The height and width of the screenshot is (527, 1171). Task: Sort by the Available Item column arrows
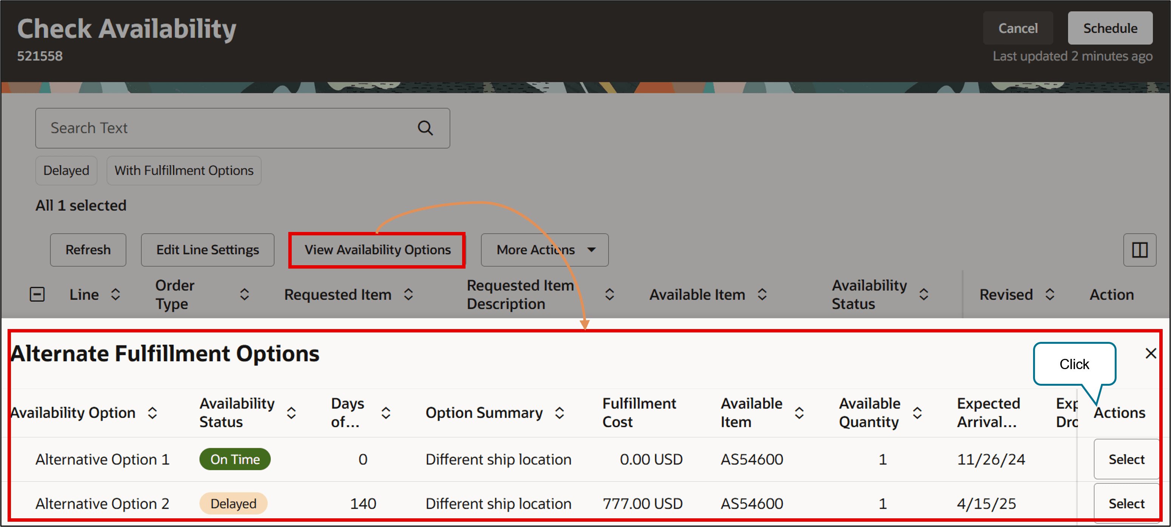coord(762,294)
